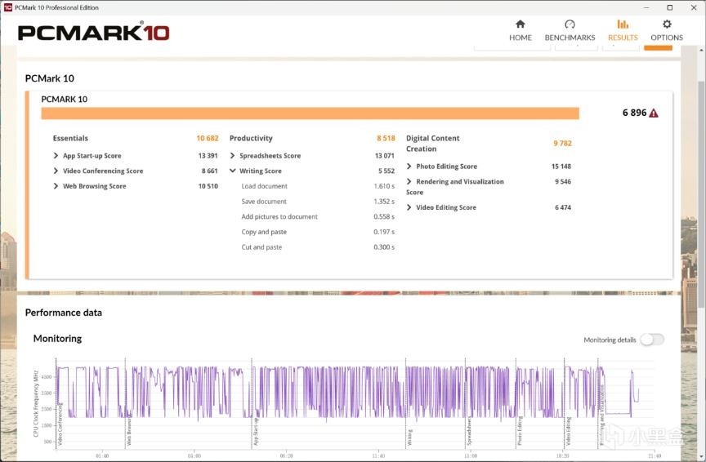
Task: Expand the Spreadsheets Score row
Action: pos(232,156)
